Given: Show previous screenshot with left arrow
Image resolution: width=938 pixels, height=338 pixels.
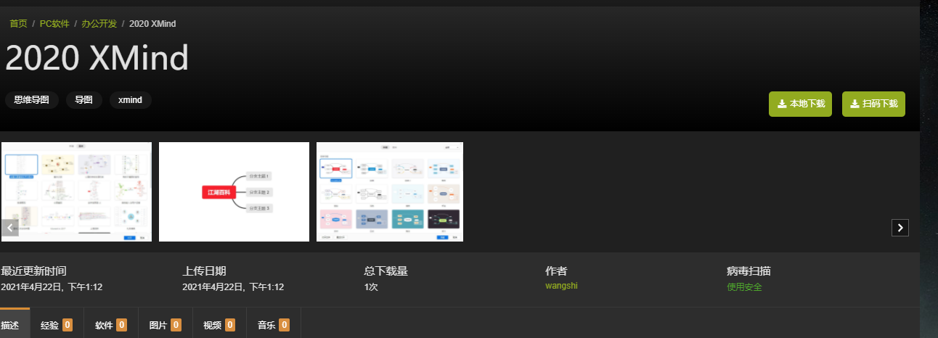Looking at the screenshot, I should pos(9,227).
